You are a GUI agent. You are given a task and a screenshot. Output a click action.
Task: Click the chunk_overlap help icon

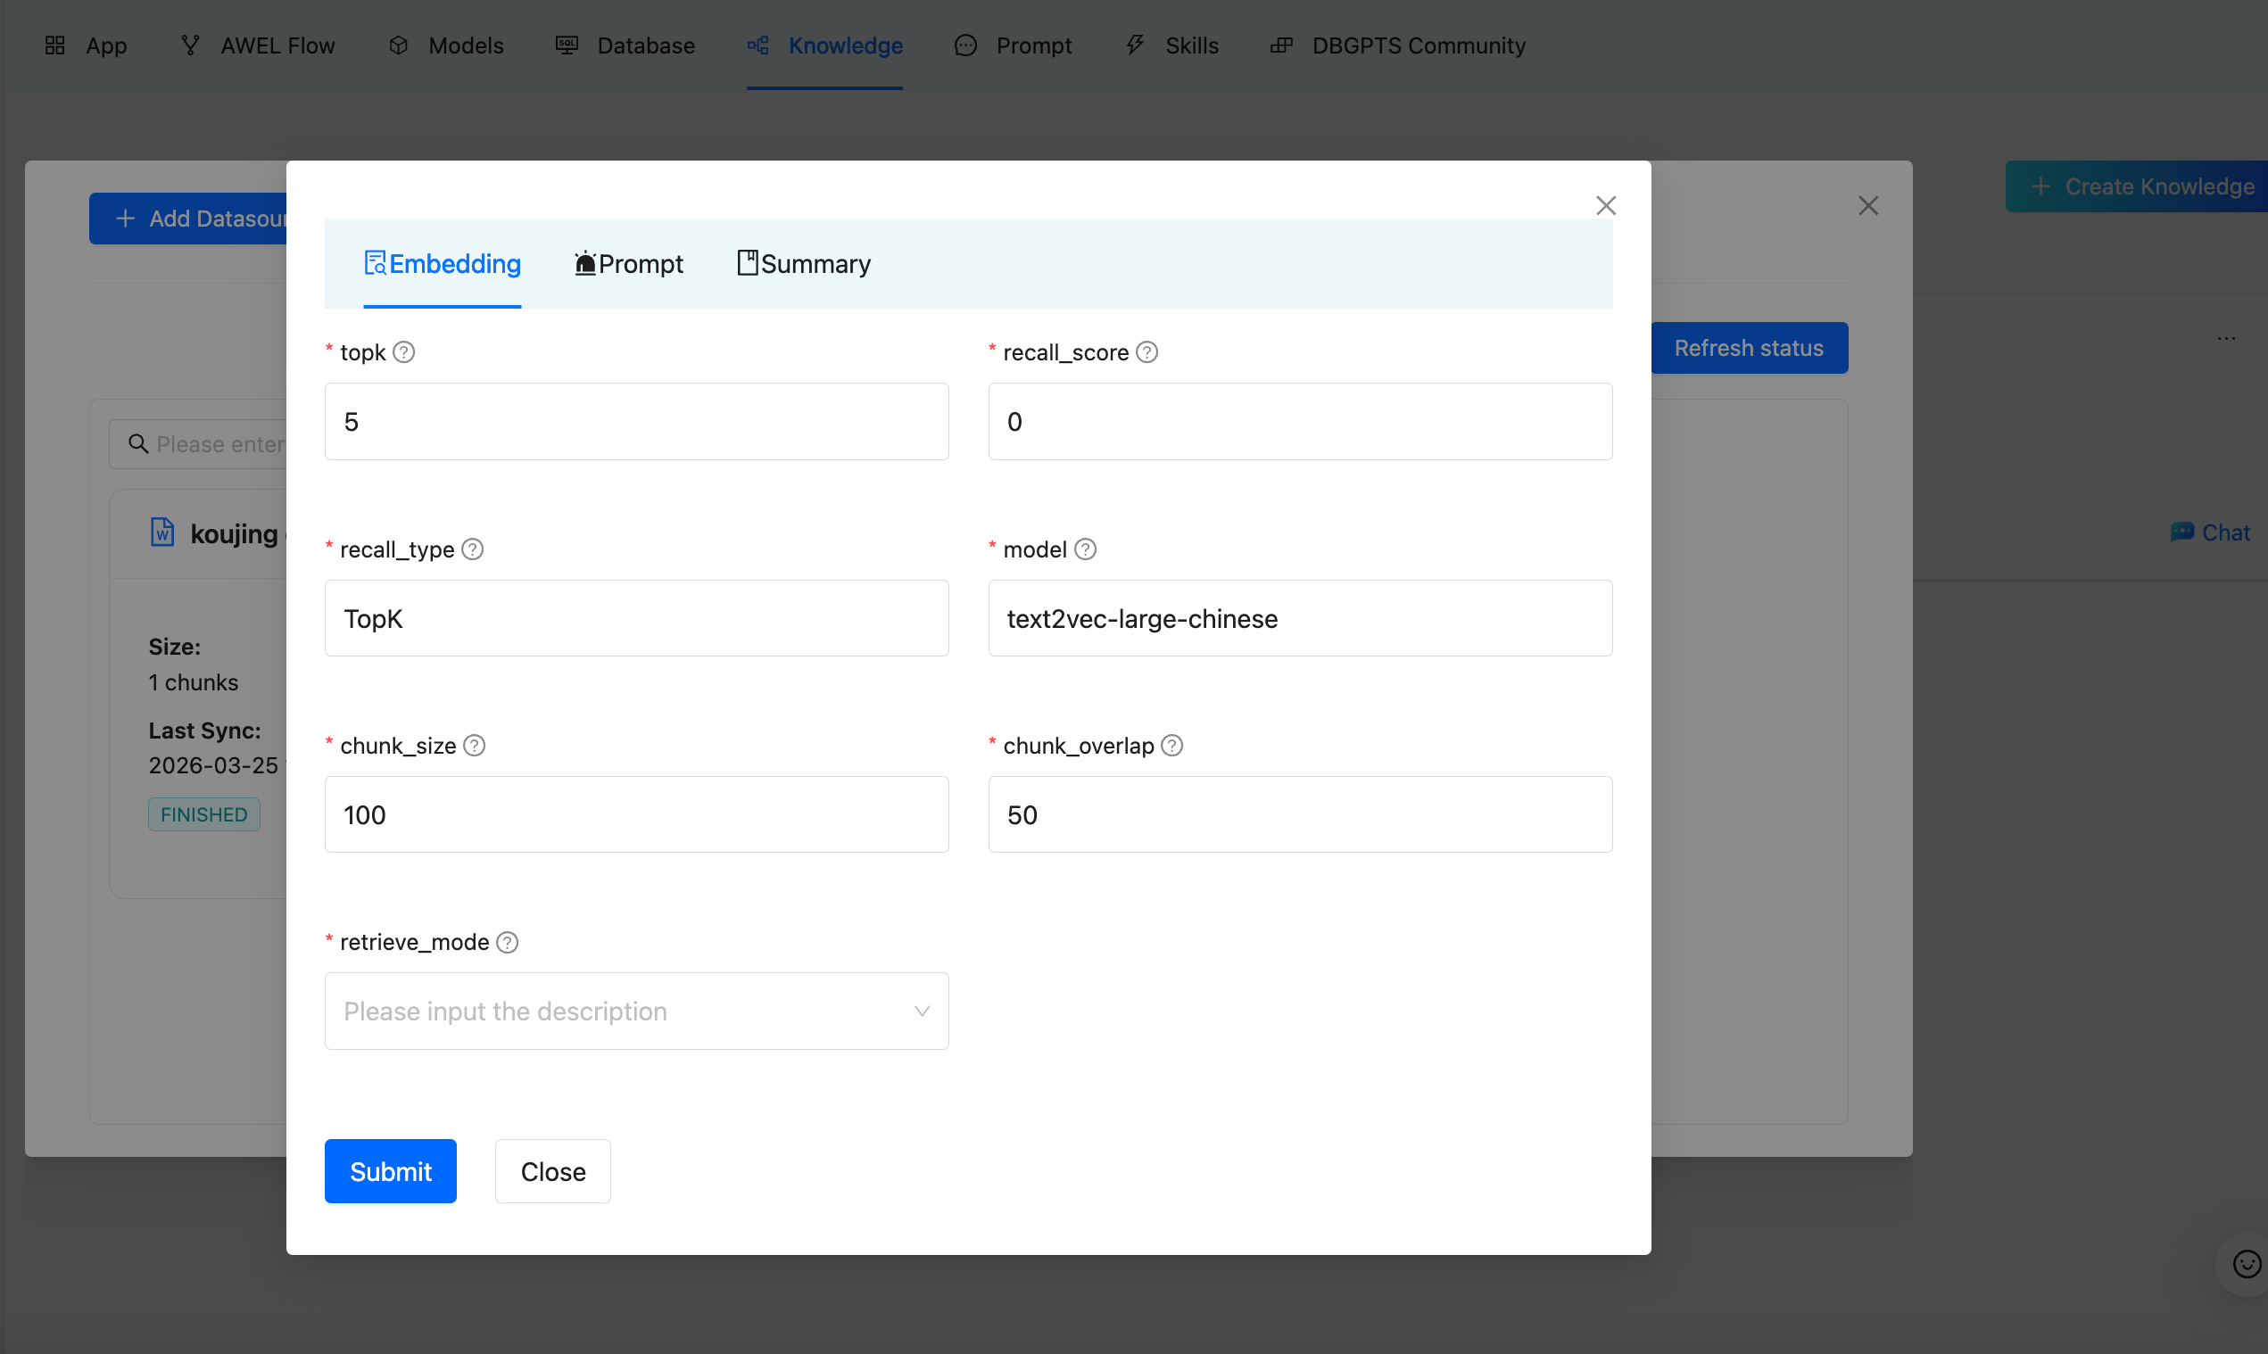coord(1171,746)
